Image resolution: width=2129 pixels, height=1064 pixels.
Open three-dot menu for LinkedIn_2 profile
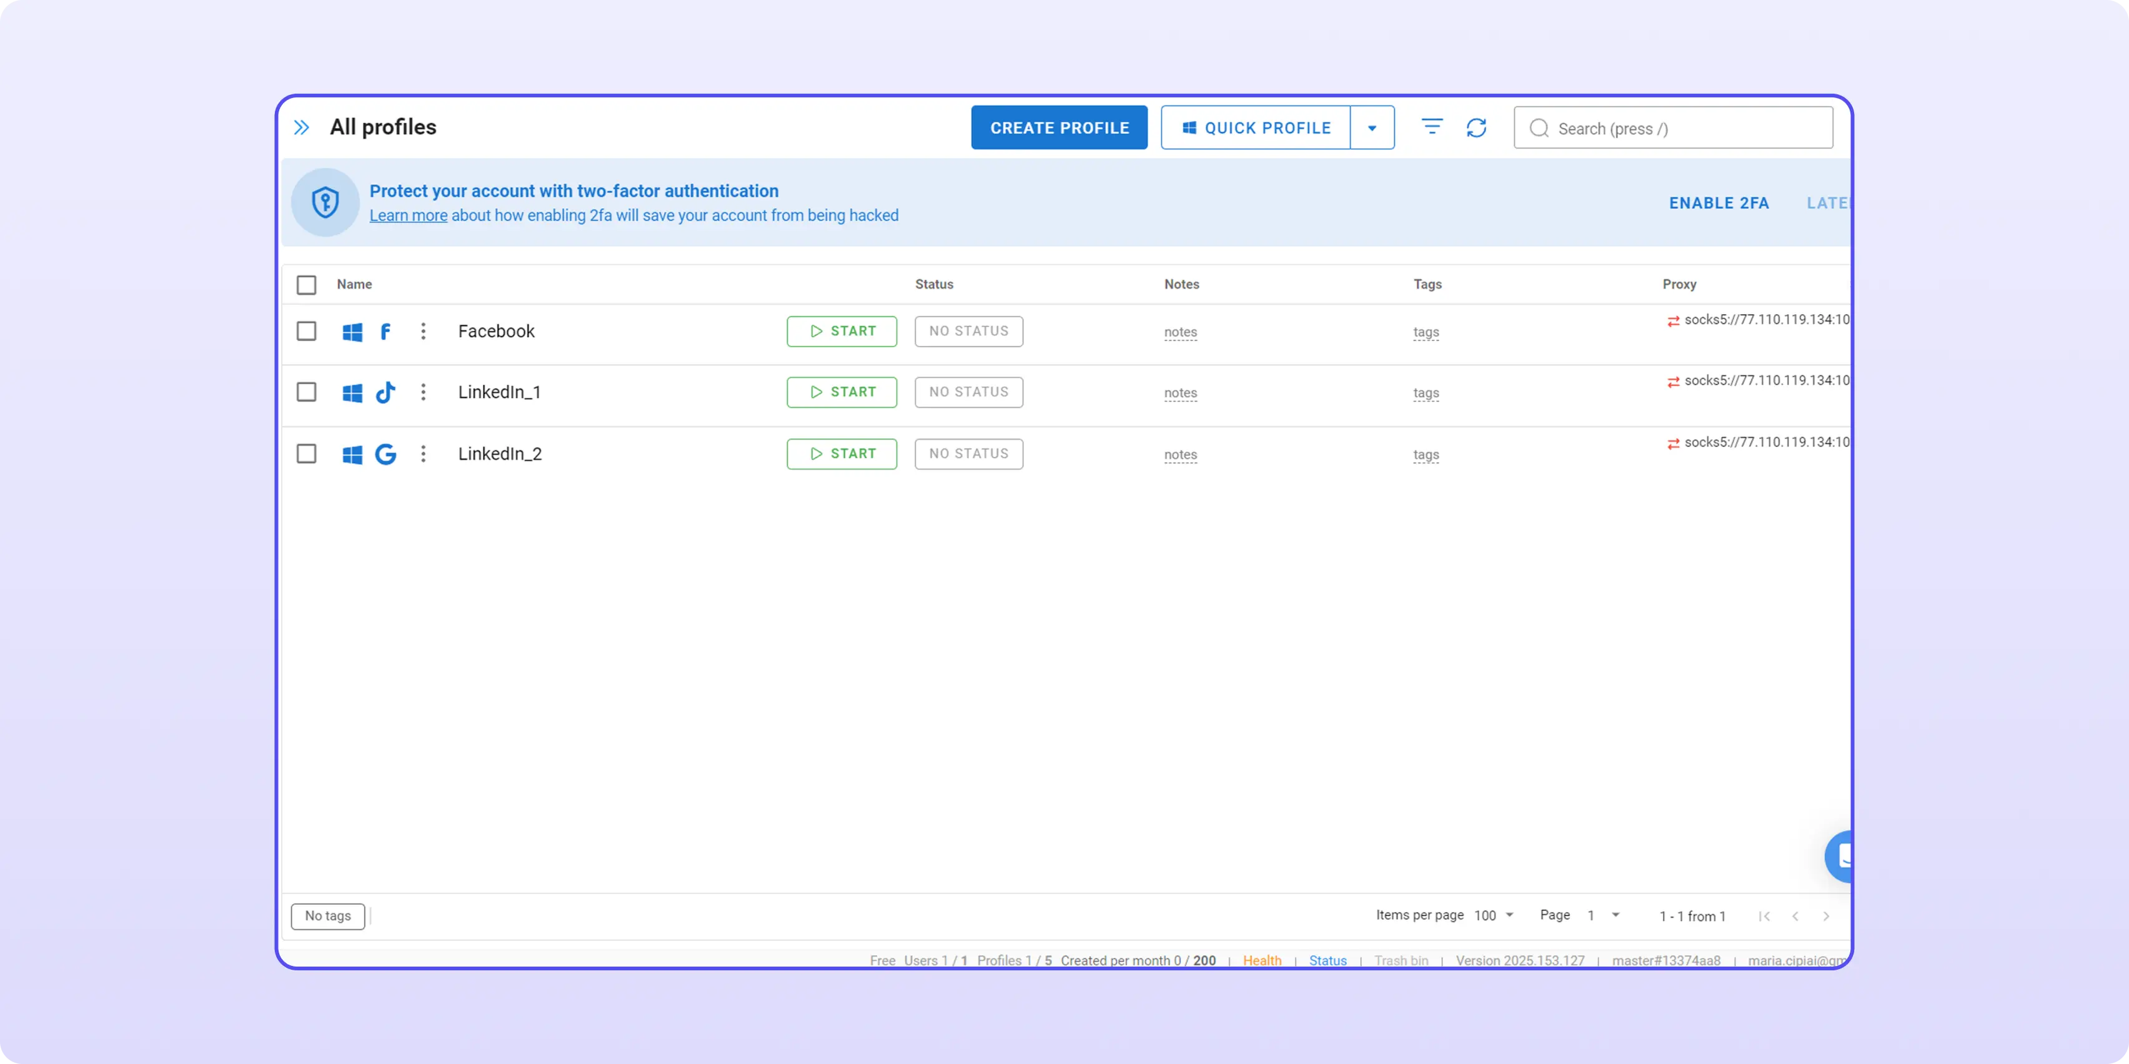(x=423, y=453)
